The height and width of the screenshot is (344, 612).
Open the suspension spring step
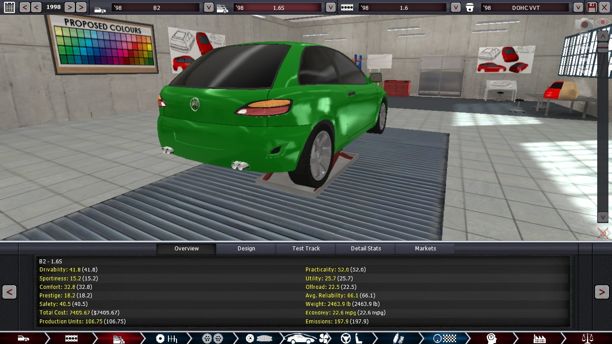[398, 338]
